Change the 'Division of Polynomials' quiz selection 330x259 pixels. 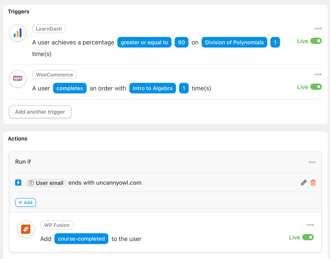(x=234, y=42)
